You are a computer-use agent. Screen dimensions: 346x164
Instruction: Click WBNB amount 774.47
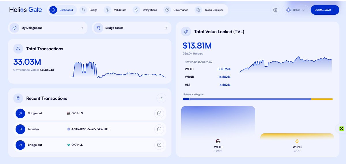(297, 151)
